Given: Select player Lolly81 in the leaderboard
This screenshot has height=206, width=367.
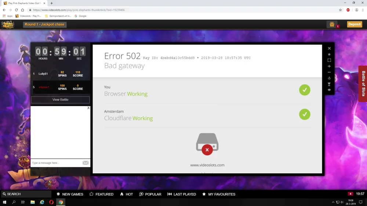Looking at the screenshot, I should [x=43, y=74].
